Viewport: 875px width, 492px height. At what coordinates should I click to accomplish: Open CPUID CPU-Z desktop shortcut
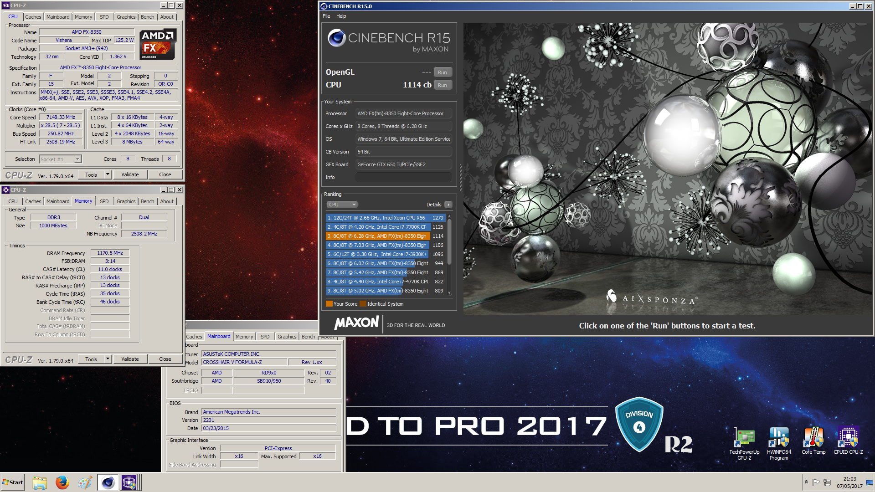click(x=848, y=441)
